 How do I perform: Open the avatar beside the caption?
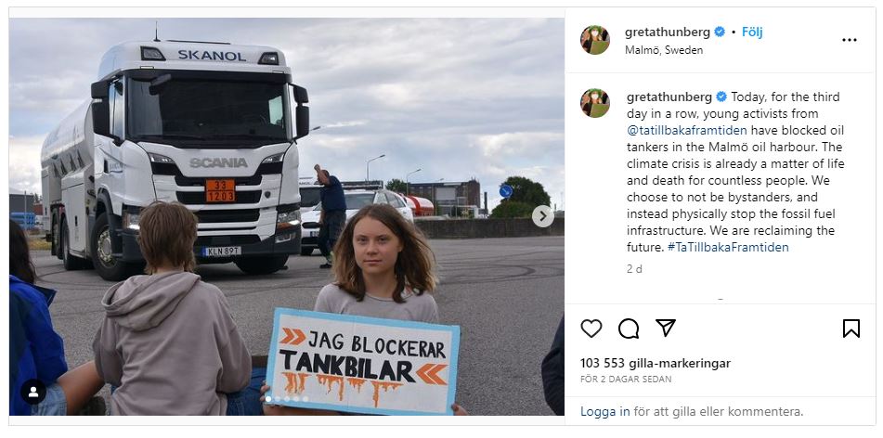pos(594,103)
